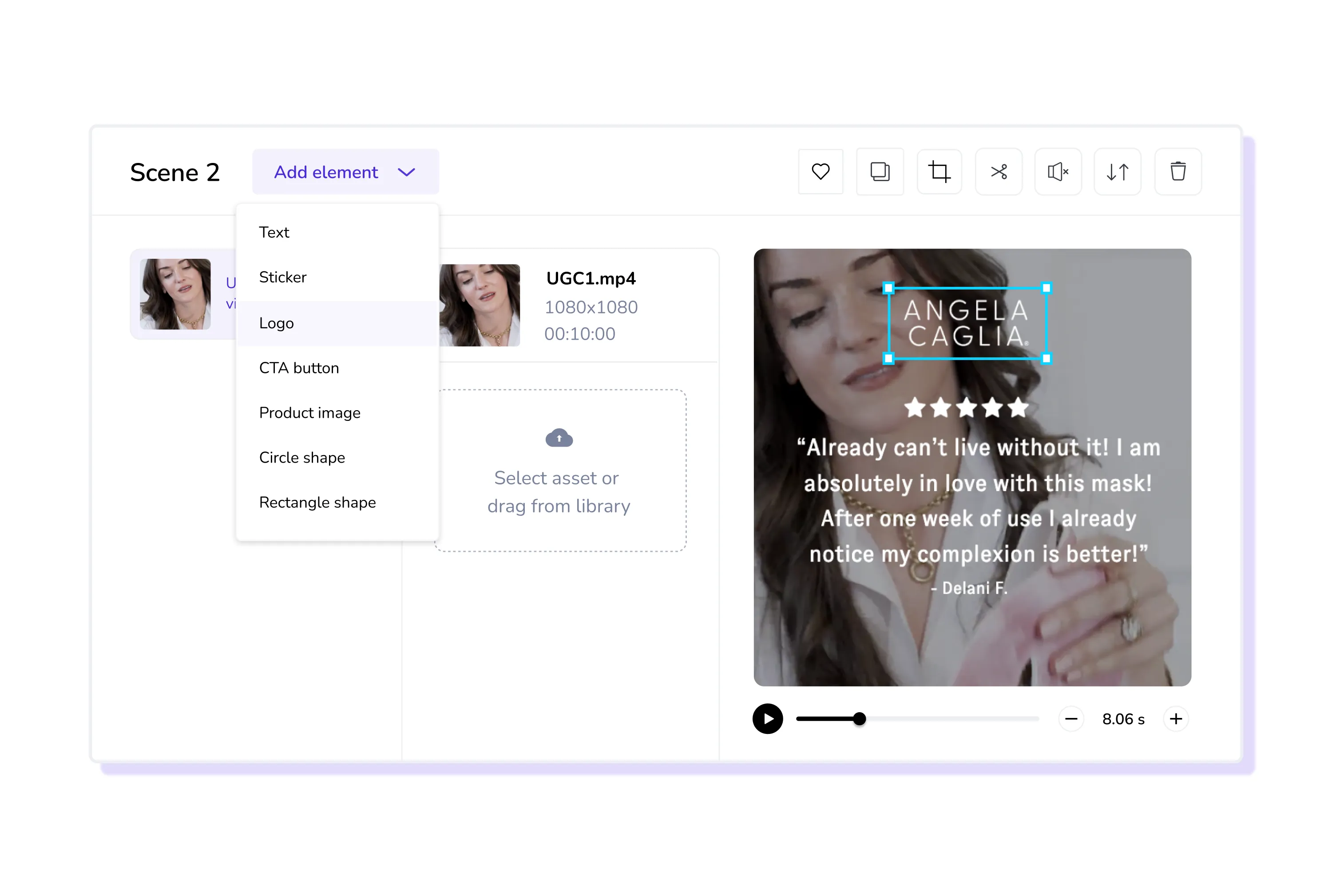Increase duration with the plus button
This screenshot has height=888, width=1332.
point(1176,719)
